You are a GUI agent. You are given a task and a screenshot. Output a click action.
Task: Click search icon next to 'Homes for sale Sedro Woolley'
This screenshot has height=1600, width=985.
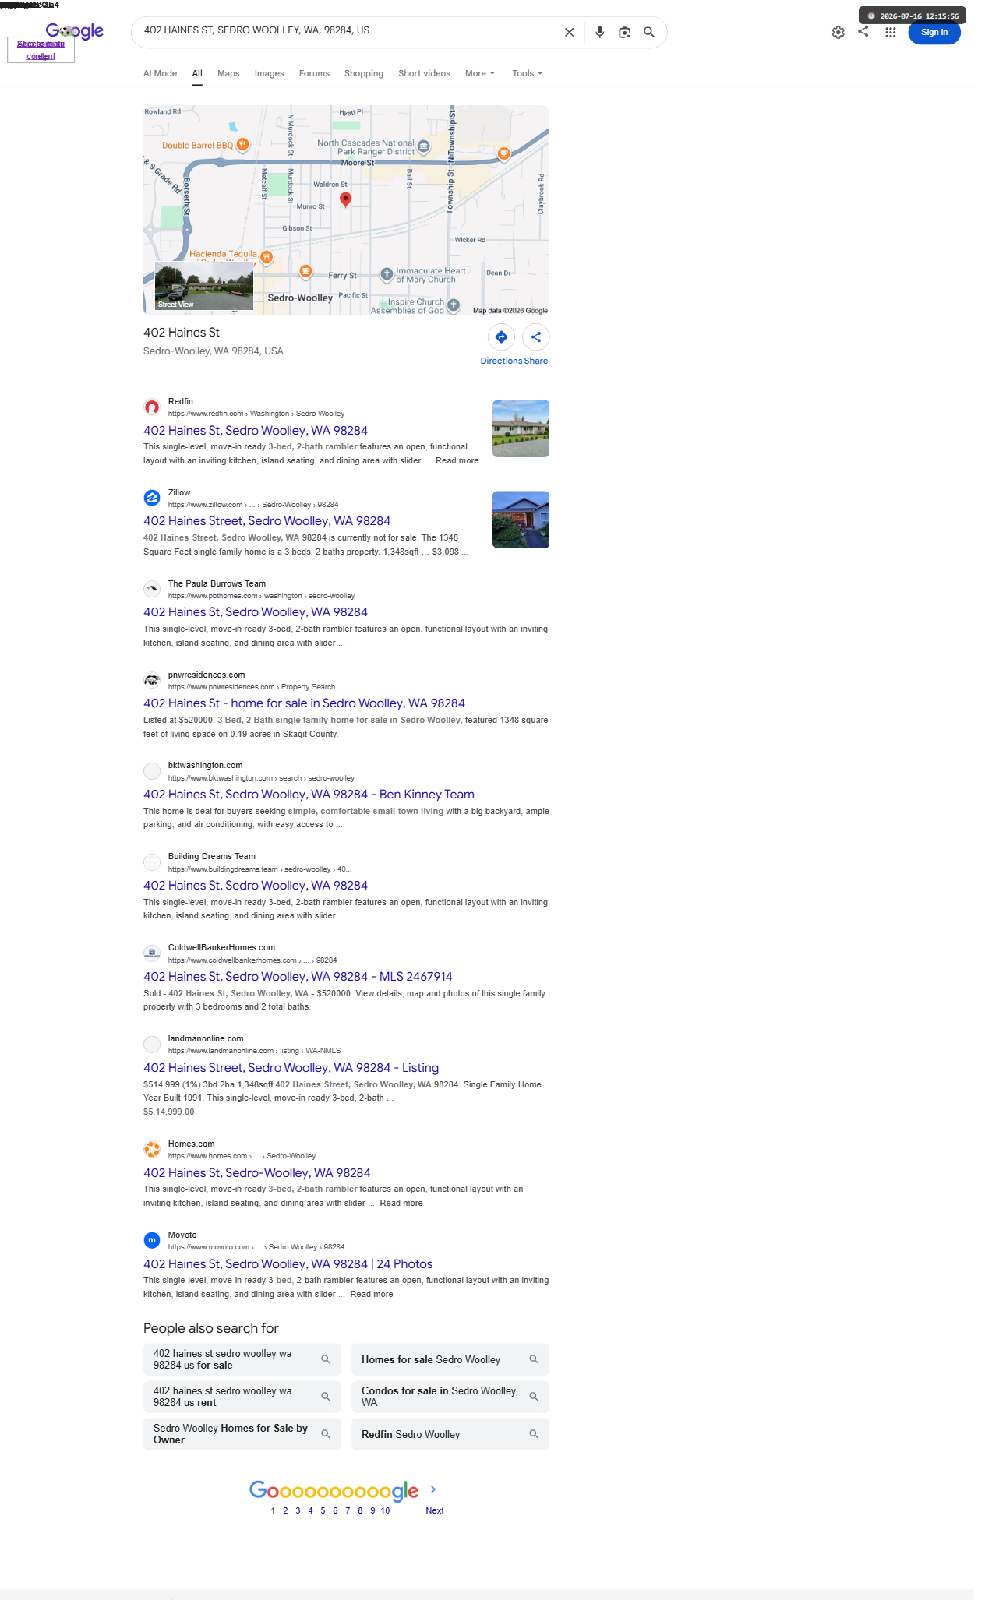(534, 1359)
